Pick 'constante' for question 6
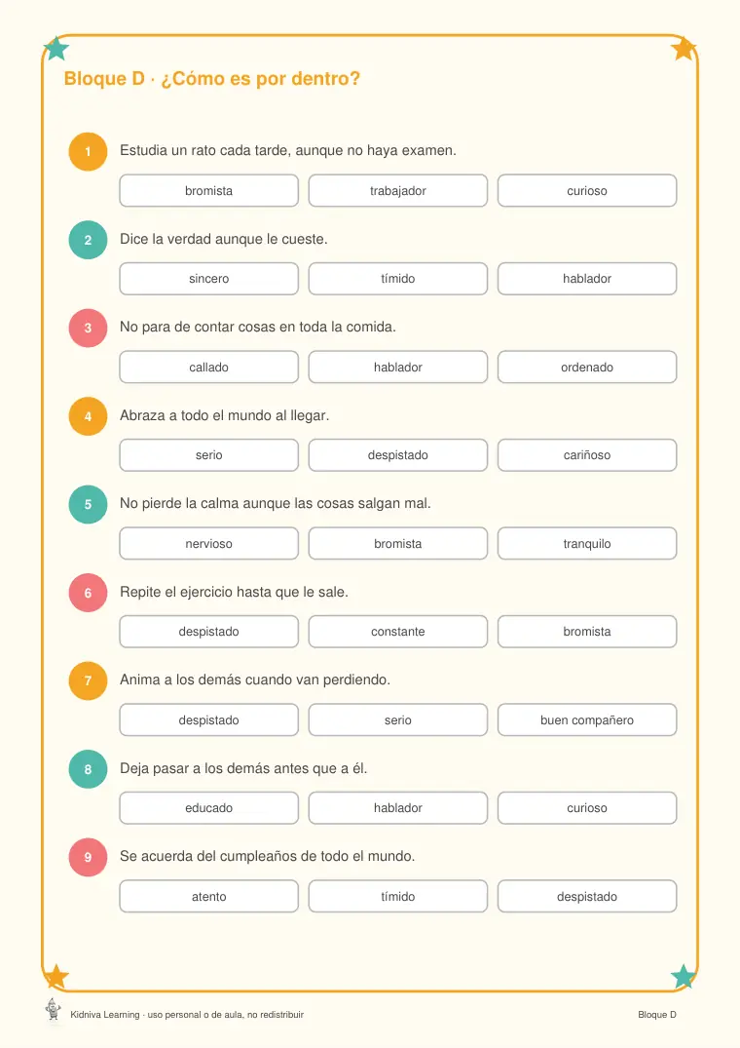 click(x=397, y=632)
